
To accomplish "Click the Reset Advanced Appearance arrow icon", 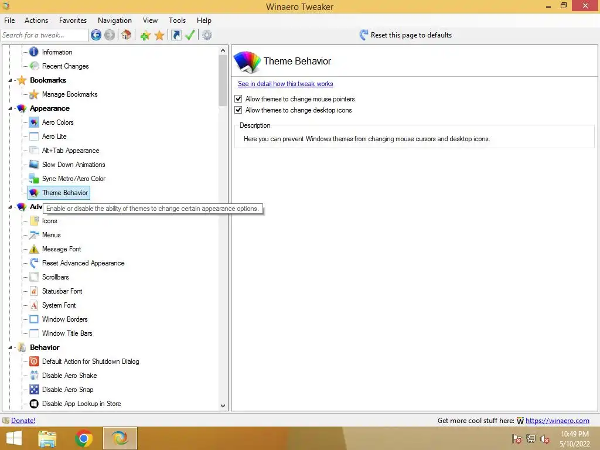I will click(x=34, y=263).
